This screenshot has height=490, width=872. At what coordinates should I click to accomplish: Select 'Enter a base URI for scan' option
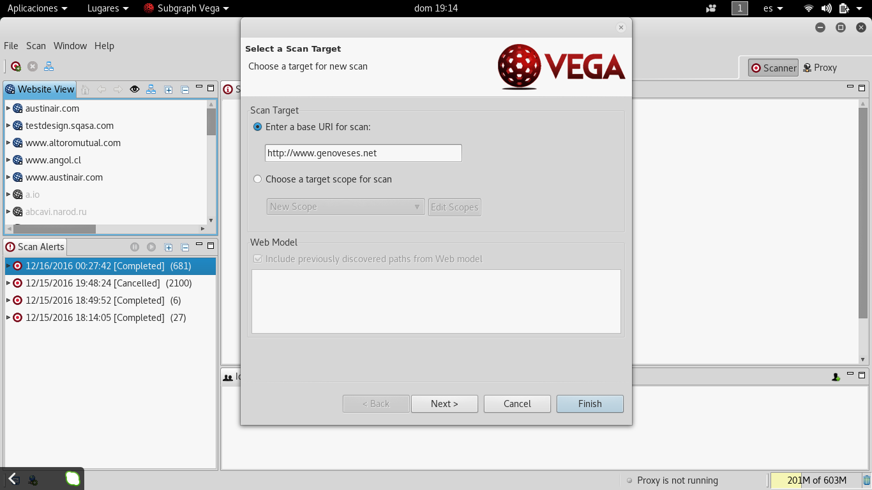click(258, 127)
